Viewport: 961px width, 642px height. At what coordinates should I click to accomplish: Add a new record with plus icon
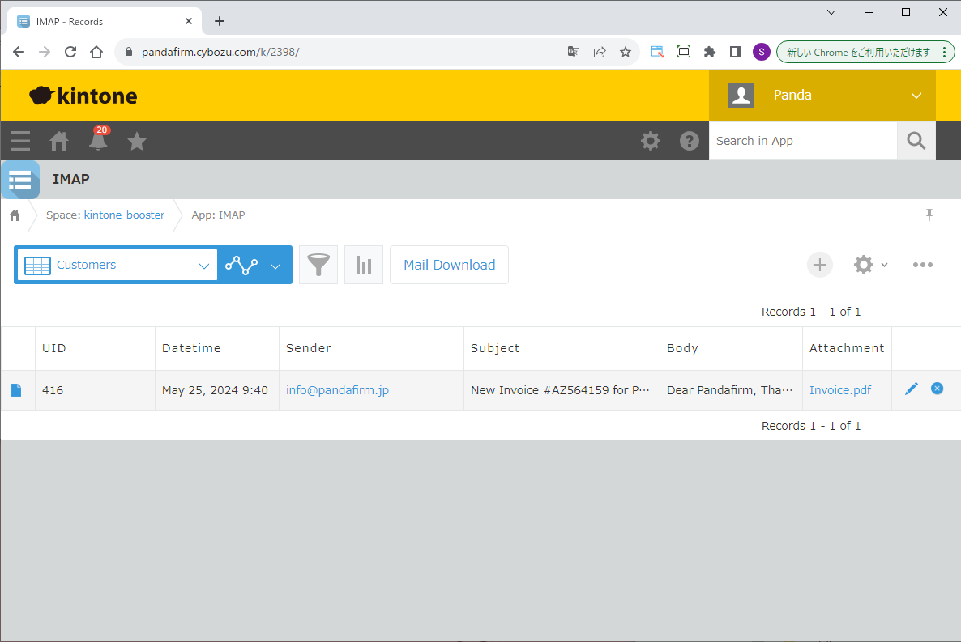click(820, 265)
